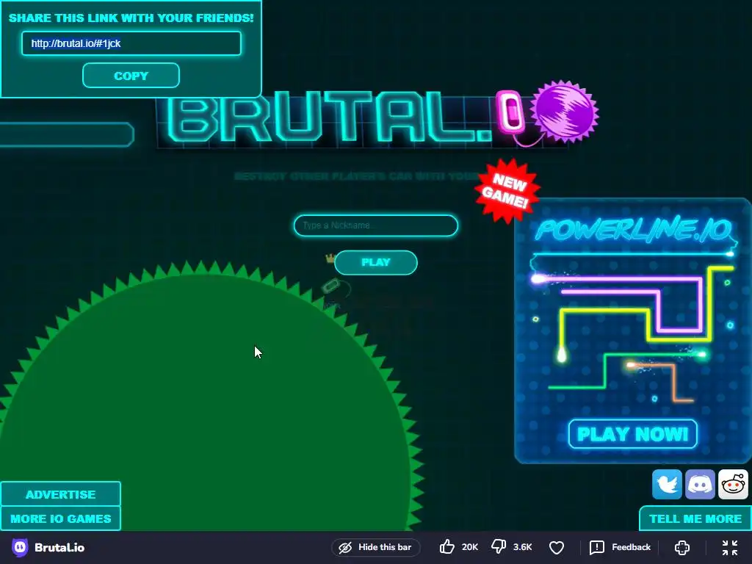The image size is (752, 564).
Task: Click the puzzle-piece extension icon
Action: click(x=682, y=547)
